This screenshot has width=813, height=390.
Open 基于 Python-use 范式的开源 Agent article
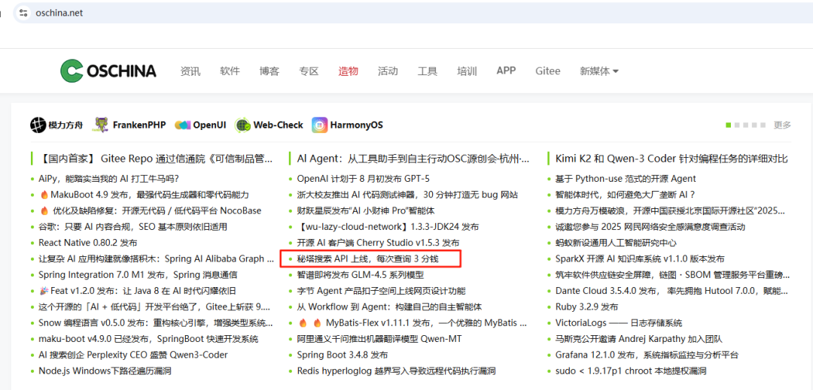[626, 179]
